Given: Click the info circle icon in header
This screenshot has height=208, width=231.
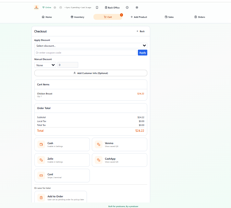Looking at the screenshot, I should click(x=127, y=7).
